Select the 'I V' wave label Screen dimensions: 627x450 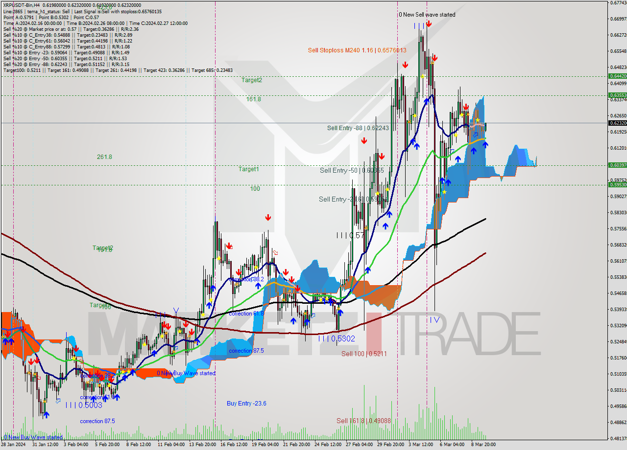pyautogui.click(x=434, y=319)
